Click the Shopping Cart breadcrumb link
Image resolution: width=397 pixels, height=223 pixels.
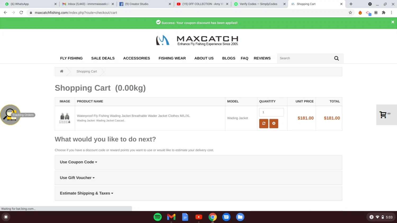[87, 72]
